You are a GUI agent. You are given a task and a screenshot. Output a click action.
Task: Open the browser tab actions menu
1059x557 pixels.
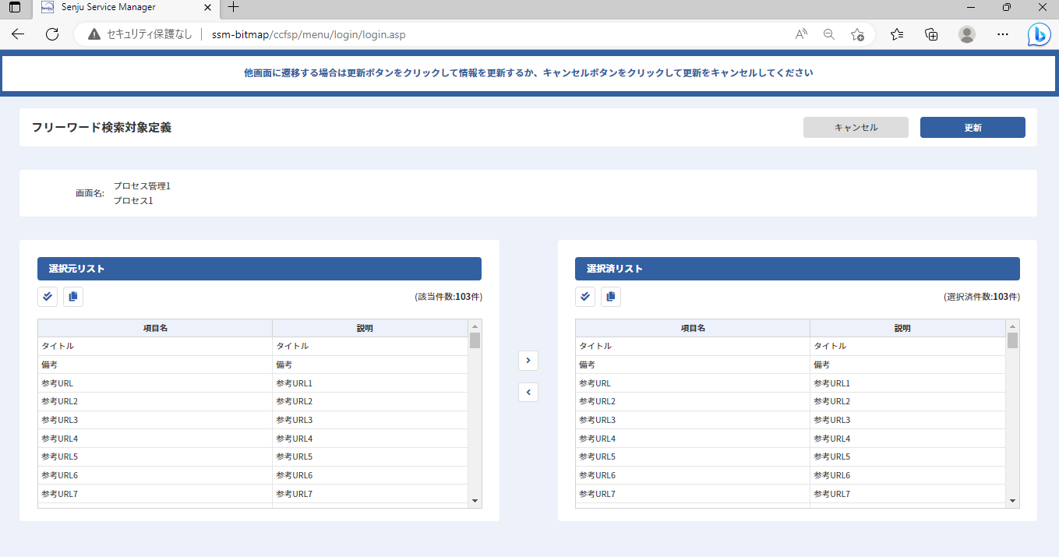(x=15, y=8)
